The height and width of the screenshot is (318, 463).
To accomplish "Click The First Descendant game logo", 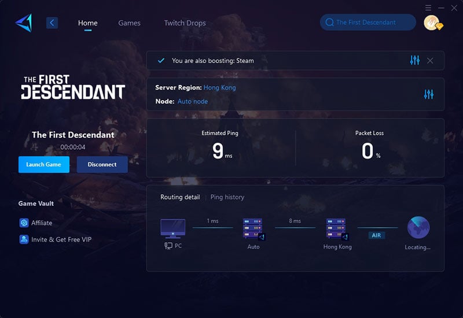I will point(74,87).
